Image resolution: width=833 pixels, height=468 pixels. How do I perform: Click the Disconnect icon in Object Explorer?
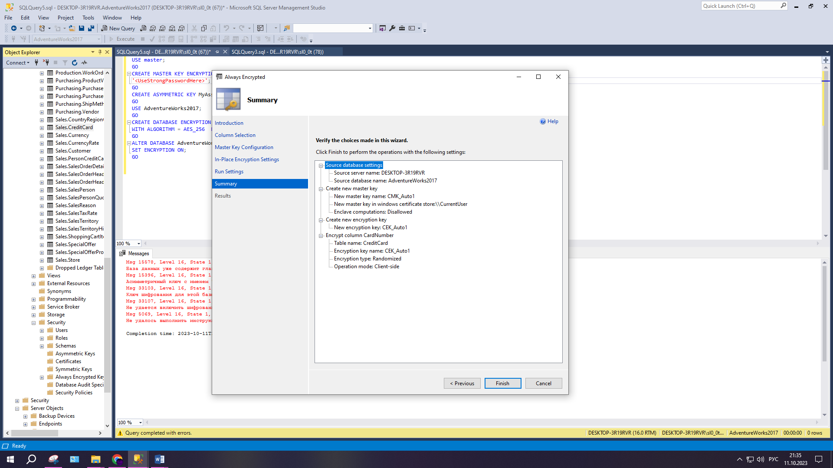pos(46,62)
